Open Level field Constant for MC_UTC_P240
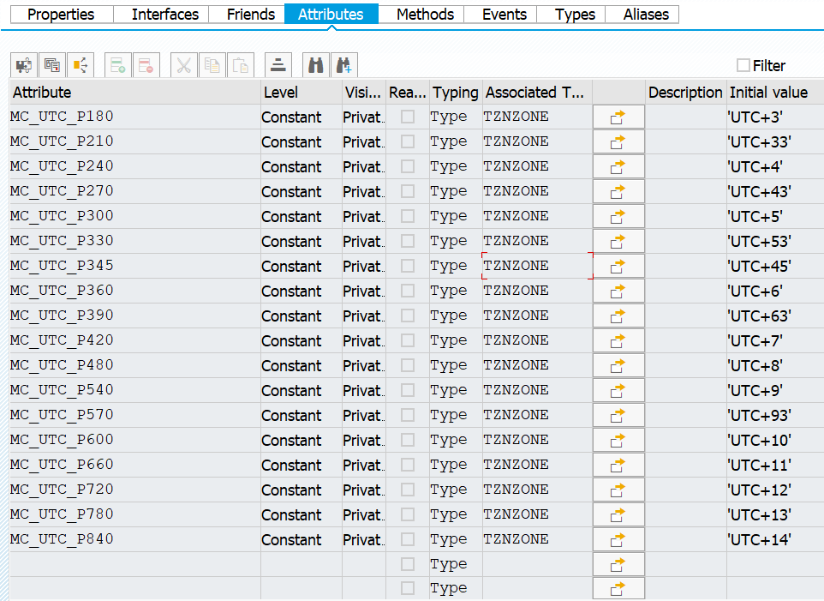Screen dimensions: 824x601 pos(302,166)
